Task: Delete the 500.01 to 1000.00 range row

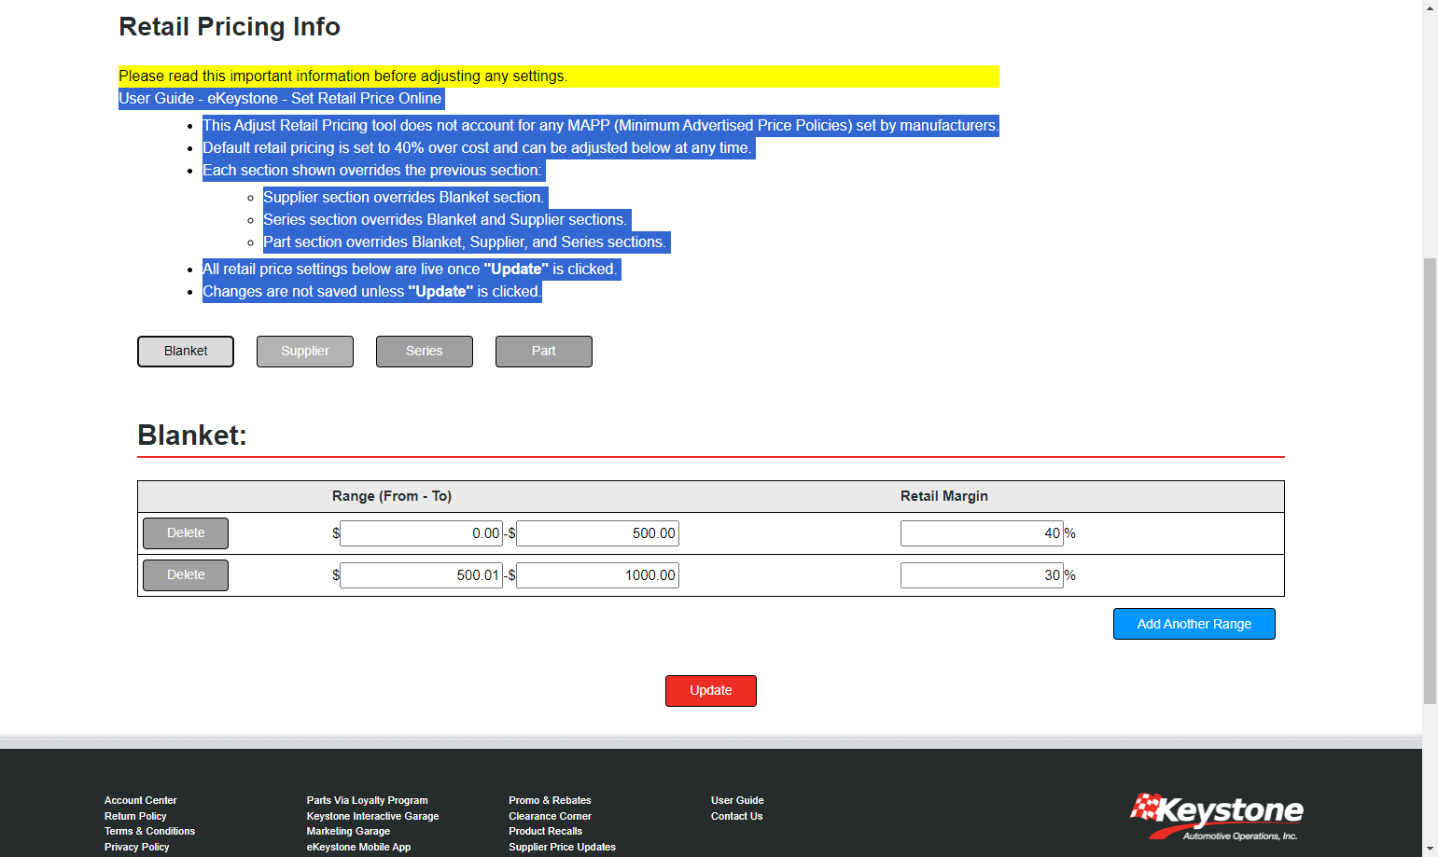Action: pos(186,575)
